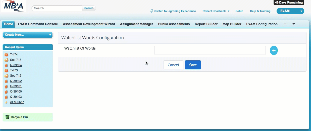Click the icon next to Q-39104
311x131 pixels.
click(7, 65)
